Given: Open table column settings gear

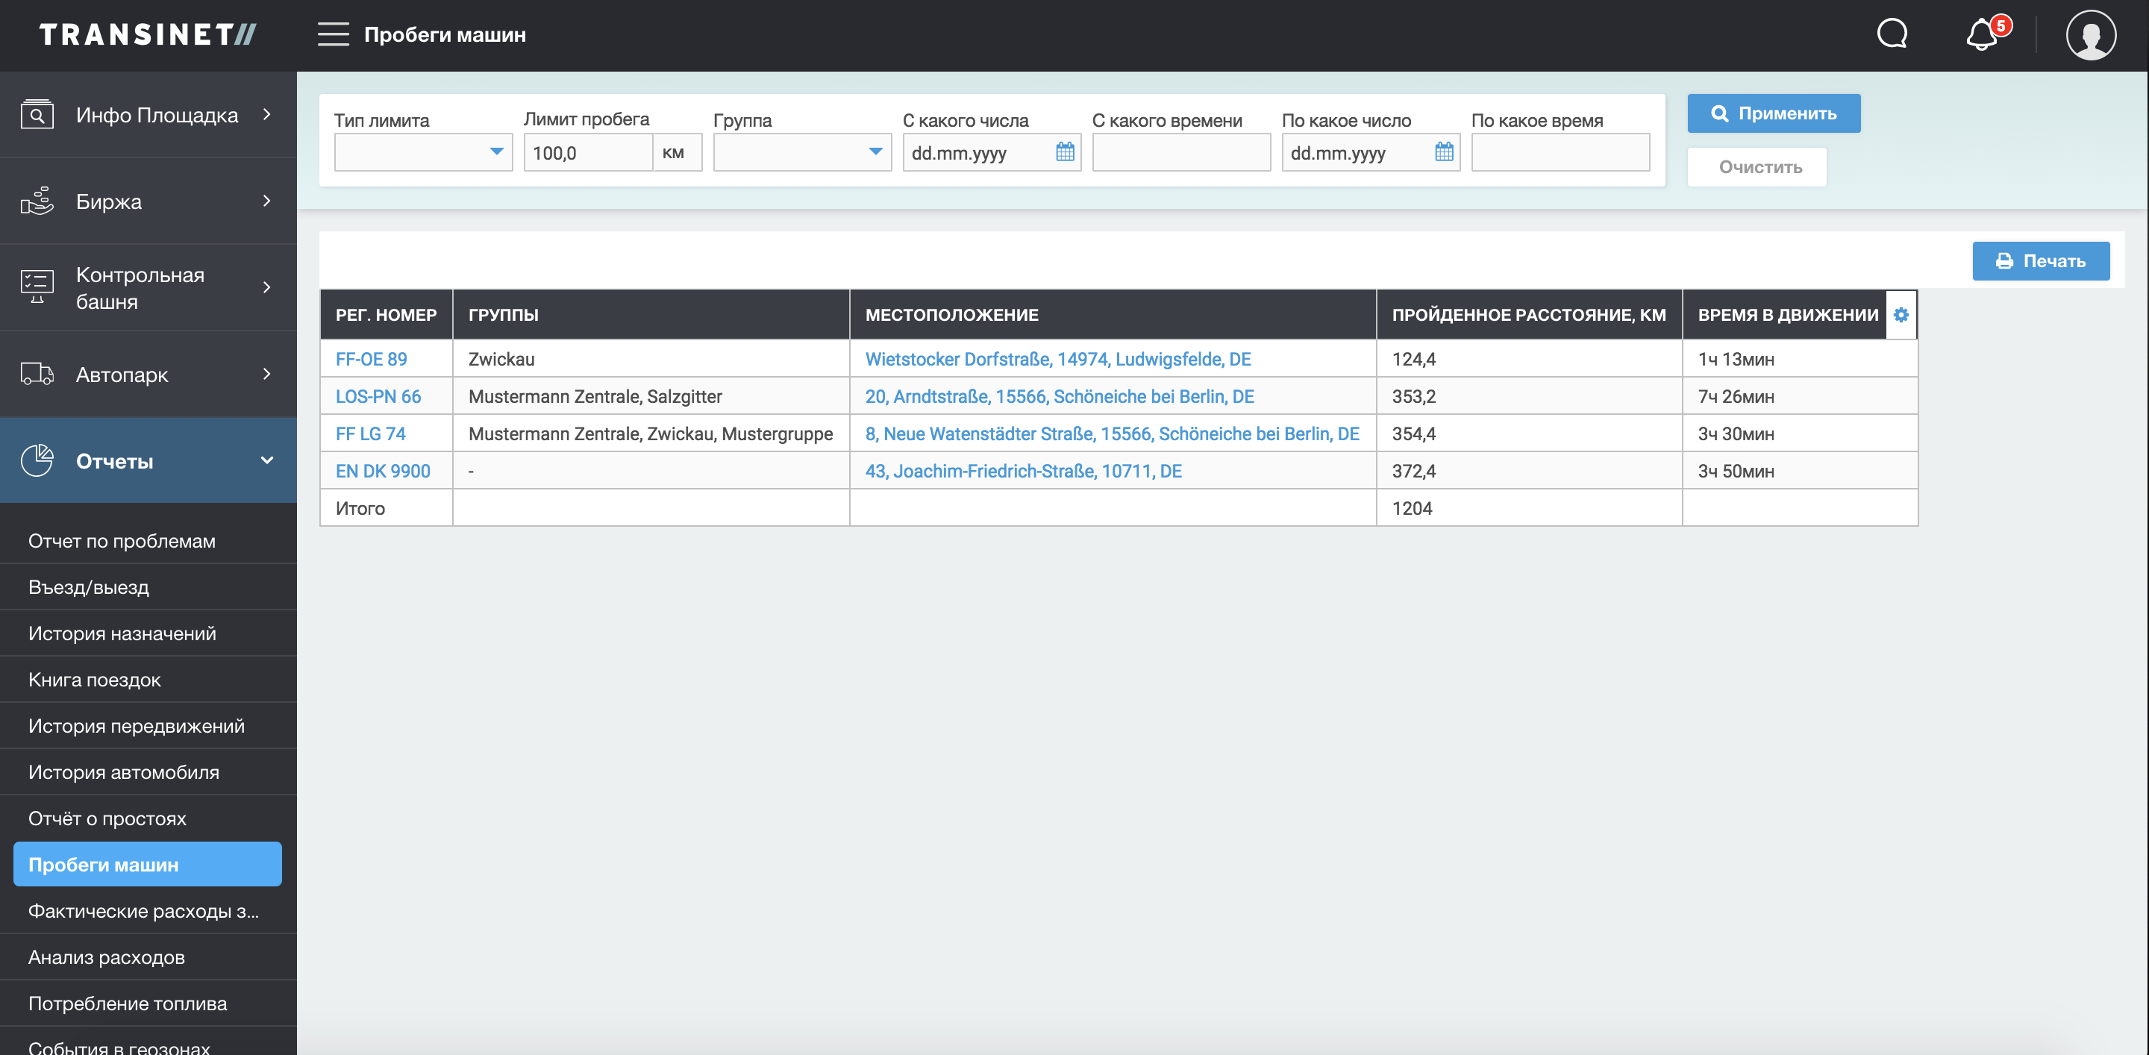Looking at the screenshot, I should [x=1901, y=314].
